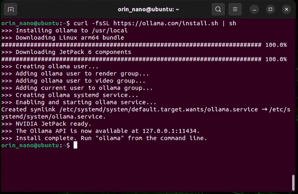298x194 pixels.
Task: Click the ollama.service symlink path text
Action: point(134,109)
